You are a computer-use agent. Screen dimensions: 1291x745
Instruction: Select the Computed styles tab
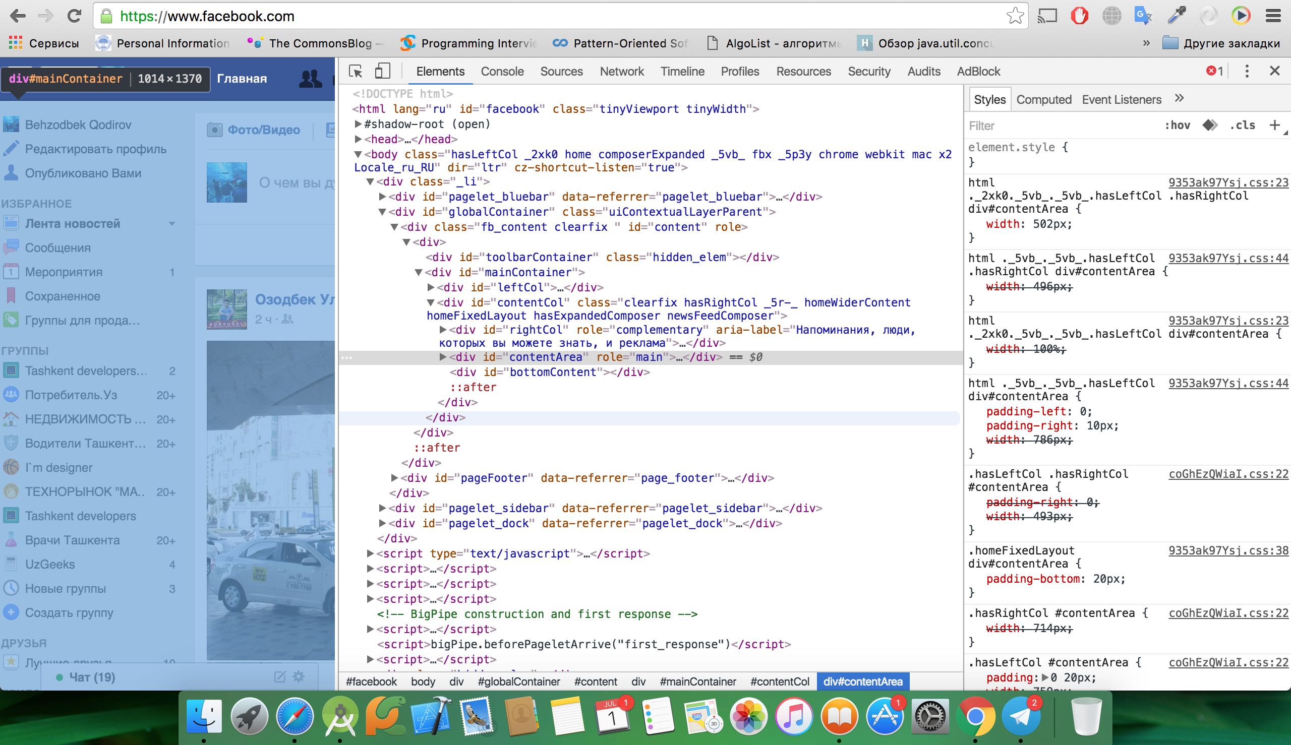1044,100
